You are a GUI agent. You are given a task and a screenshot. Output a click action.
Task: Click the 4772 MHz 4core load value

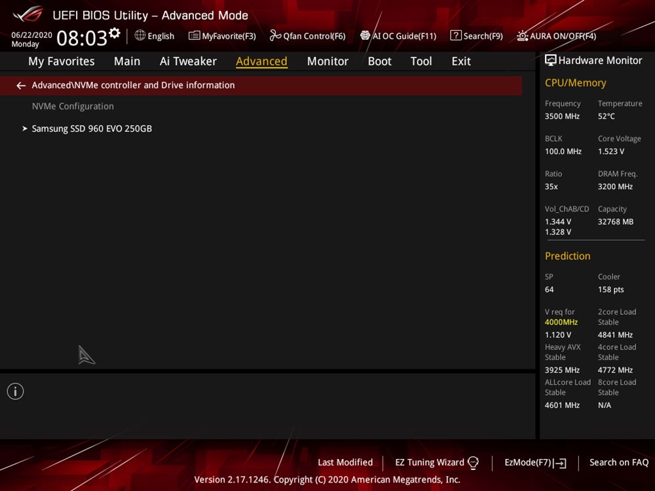pyautogui.click(x=615, y=370)
